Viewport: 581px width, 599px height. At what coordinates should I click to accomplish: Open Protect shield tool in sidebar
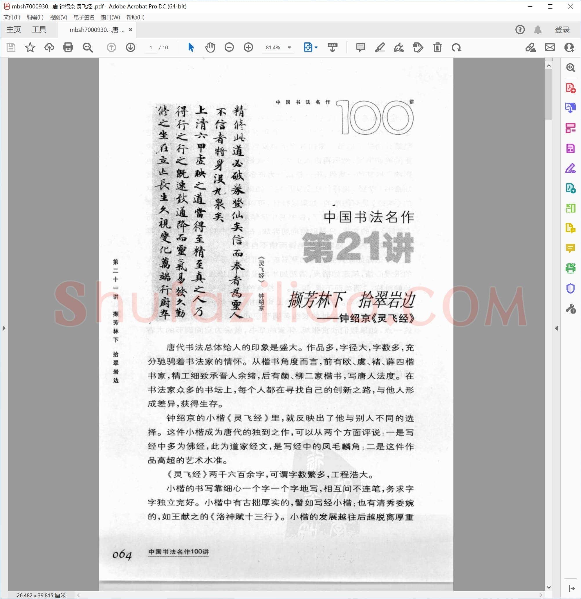point(570,289)
